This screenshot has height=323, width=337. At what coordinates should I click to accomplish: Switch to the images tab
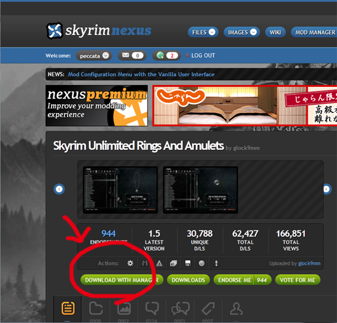point(124,309)
